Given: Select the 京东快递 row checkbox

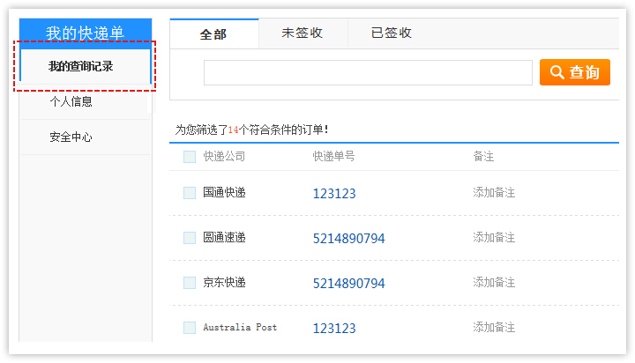Looking at the screenshot, I should point(190,283).
